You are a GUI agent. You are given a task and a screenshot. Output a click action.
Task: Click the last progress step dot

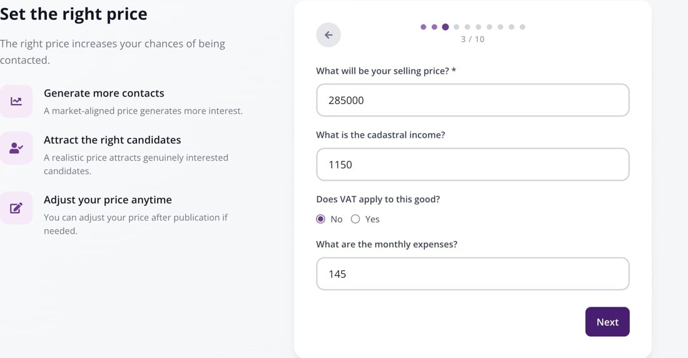[522, 27]
